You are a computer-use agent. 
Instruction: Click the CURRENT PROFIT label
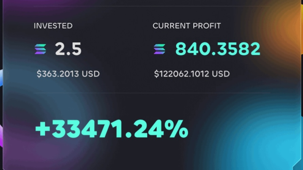[x=186, y=26]
